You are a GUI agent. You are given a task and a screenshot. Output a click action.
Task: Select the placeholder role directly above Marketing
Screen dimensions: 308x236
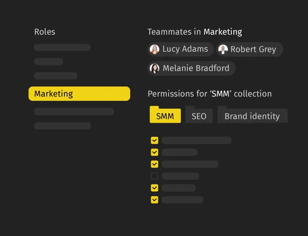pyautogui.click(x=55, y=76)
